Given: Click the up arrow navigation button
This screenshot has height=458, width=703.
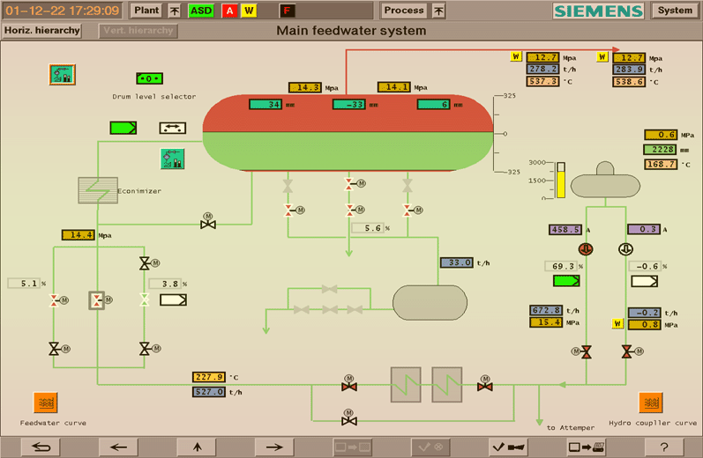Looking at the screenshot, I should 197,447.
